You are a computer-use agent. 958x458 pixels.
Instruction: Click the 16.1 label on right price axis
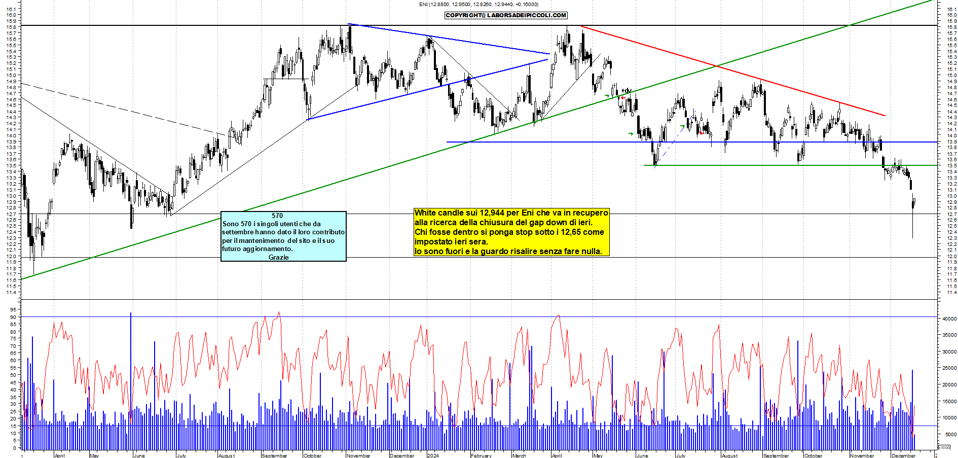tap(952, 9)
